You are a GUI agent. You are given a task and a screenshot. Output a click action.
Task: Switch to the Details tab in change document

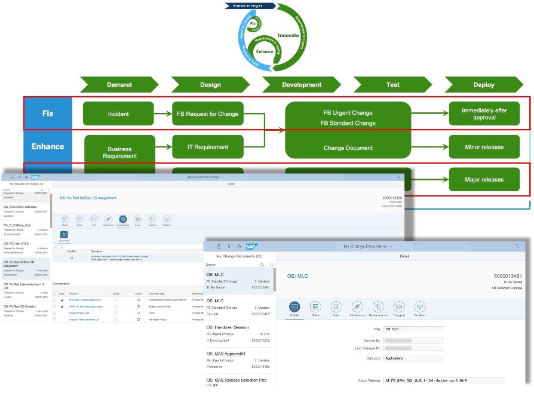click(x=294, y=307)
